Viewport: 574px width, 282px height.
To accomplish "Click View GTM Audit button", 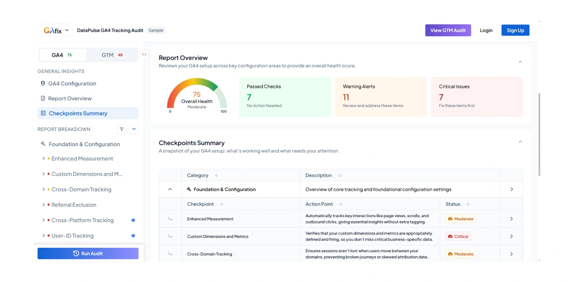I will tap(448, 30).
